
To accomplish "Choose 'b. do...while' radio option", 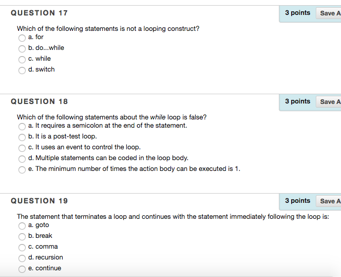I will pos(22,48).
